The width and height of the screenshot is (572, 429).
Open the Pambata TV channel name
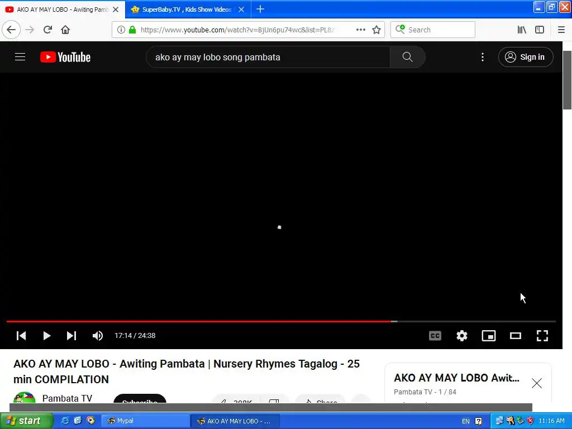[x=67, y=398]
